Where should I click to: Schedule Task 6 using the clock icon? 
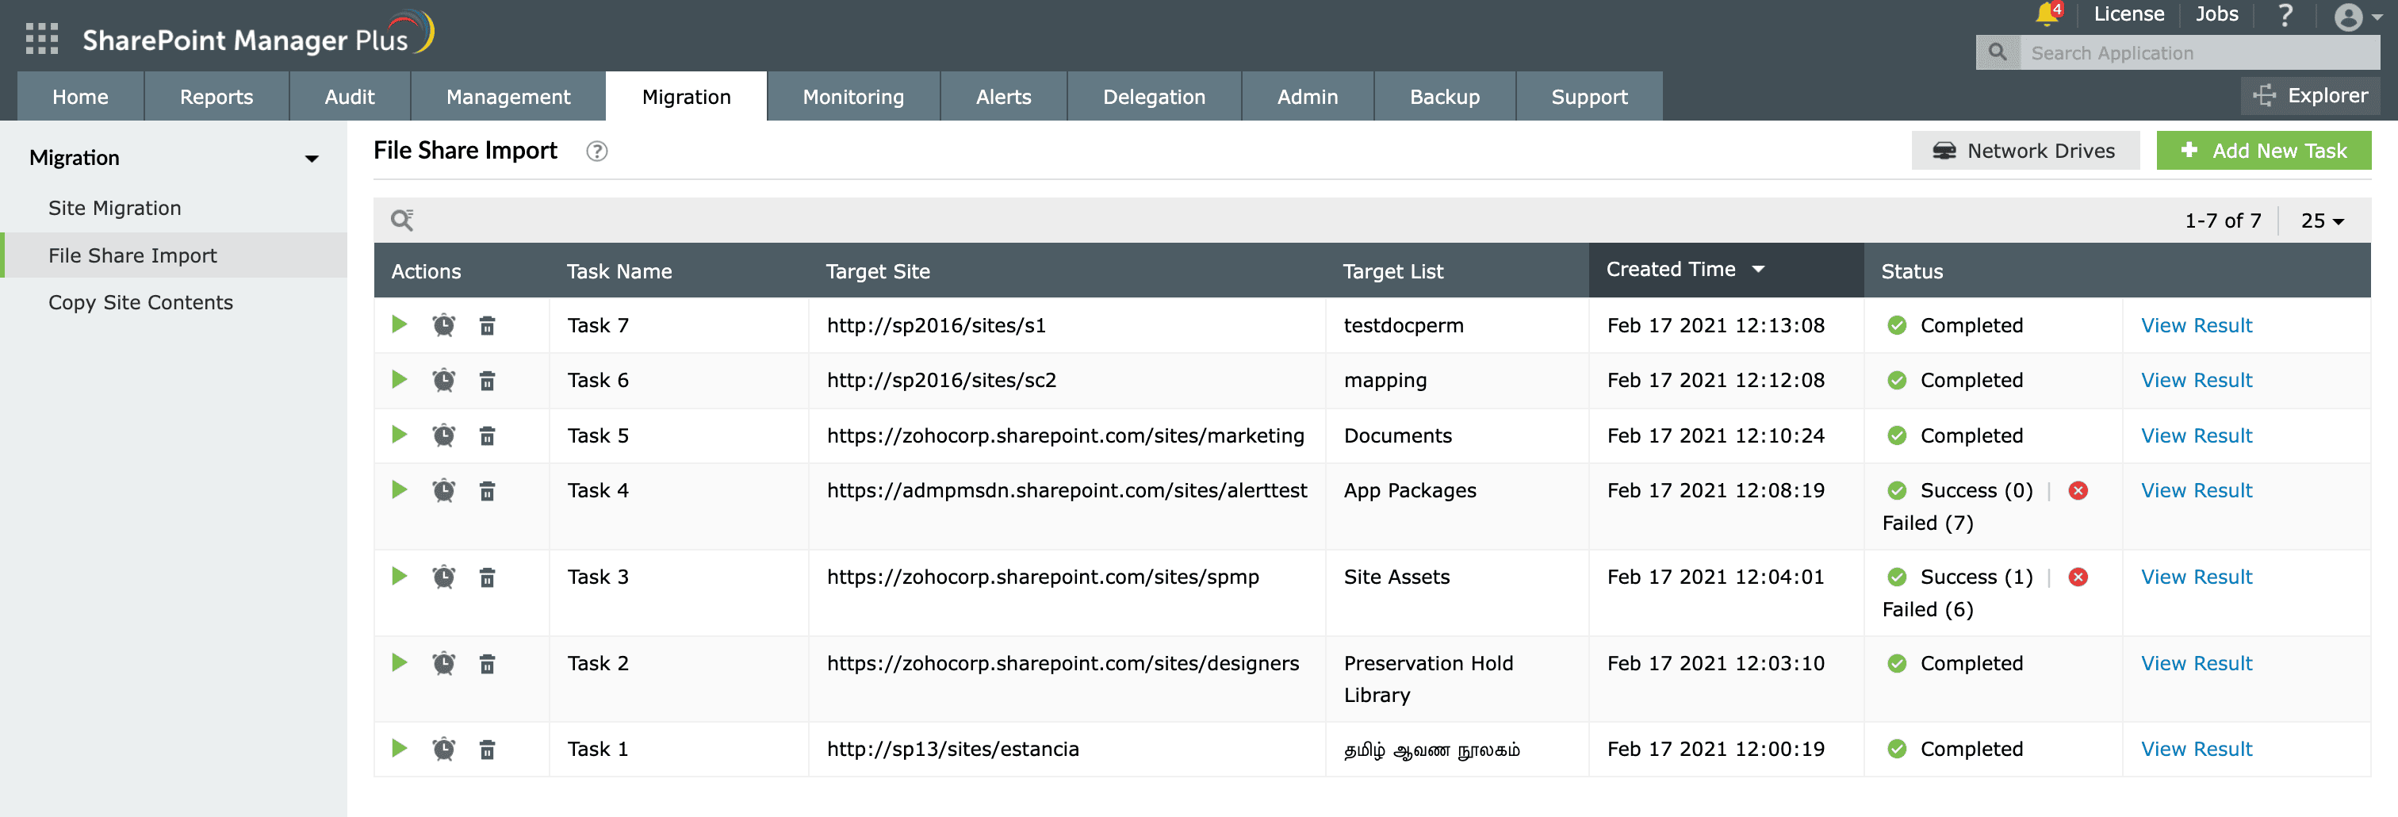(444, 380)
